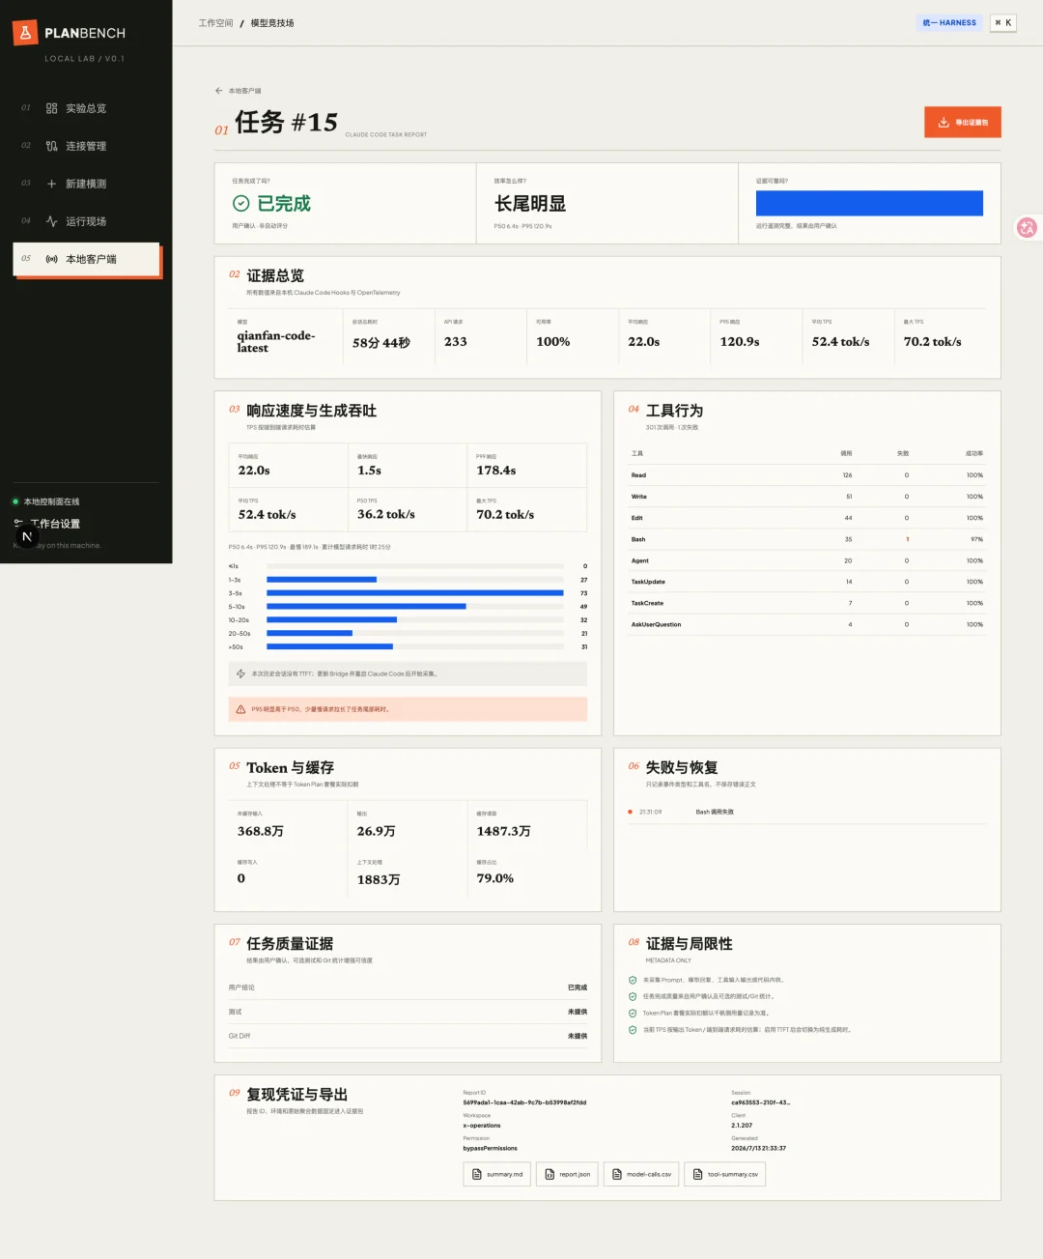Click the 成功率 column header

click(974, 453)
